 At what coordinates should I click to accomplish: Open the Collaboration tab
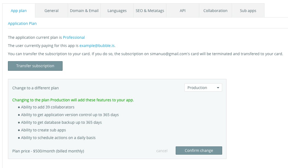(x=215, y=10)
